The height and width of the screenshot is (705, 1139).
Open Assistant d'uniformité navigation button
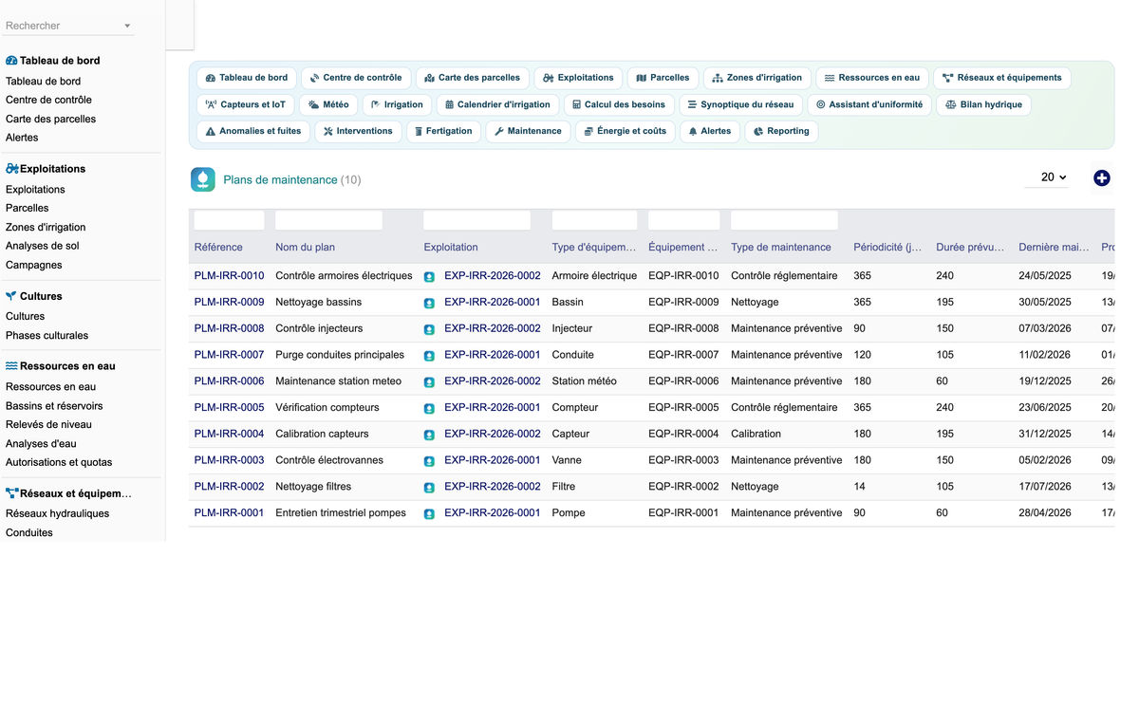(868, 104)
